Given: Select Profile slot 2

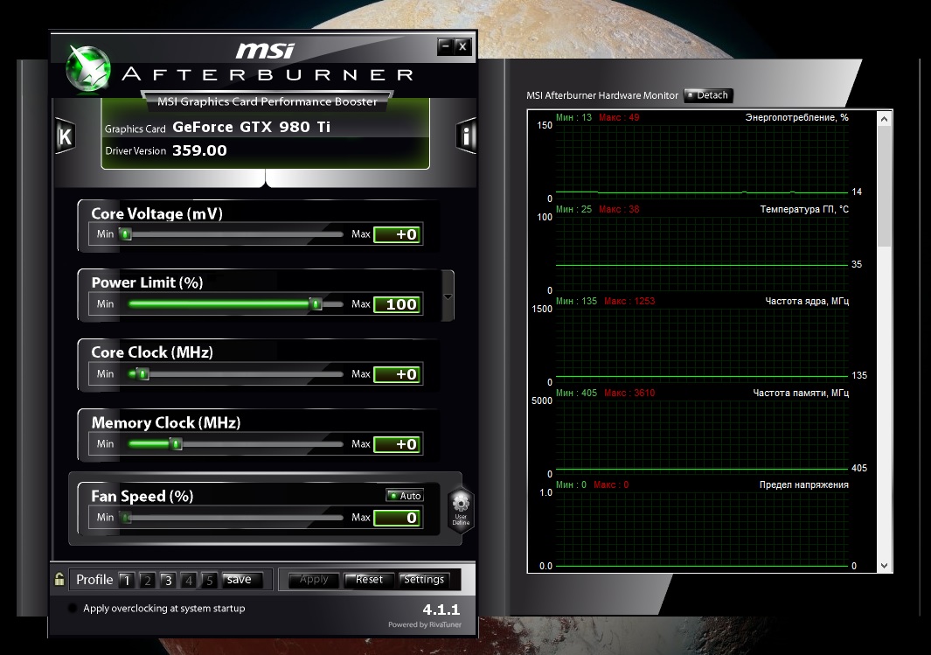Looking at the screenshot, I should tap(147, 580).
